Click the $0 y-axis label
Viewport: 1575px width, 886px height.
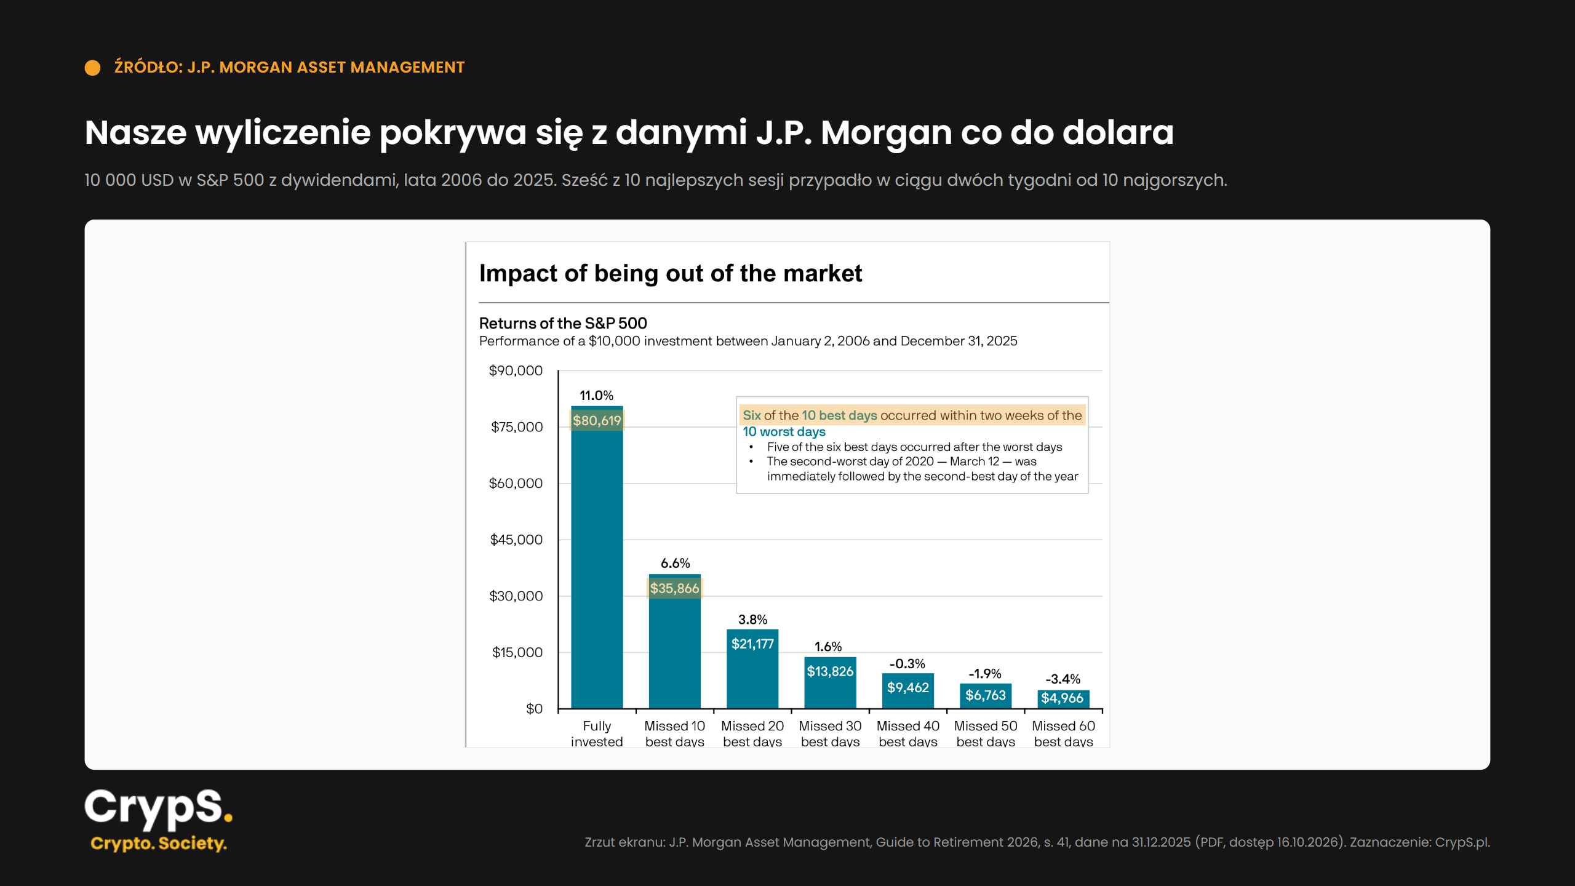point(534,709)
